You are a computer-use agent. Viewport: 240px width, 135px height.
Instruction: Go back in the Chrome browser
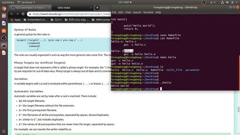point(12,14)
